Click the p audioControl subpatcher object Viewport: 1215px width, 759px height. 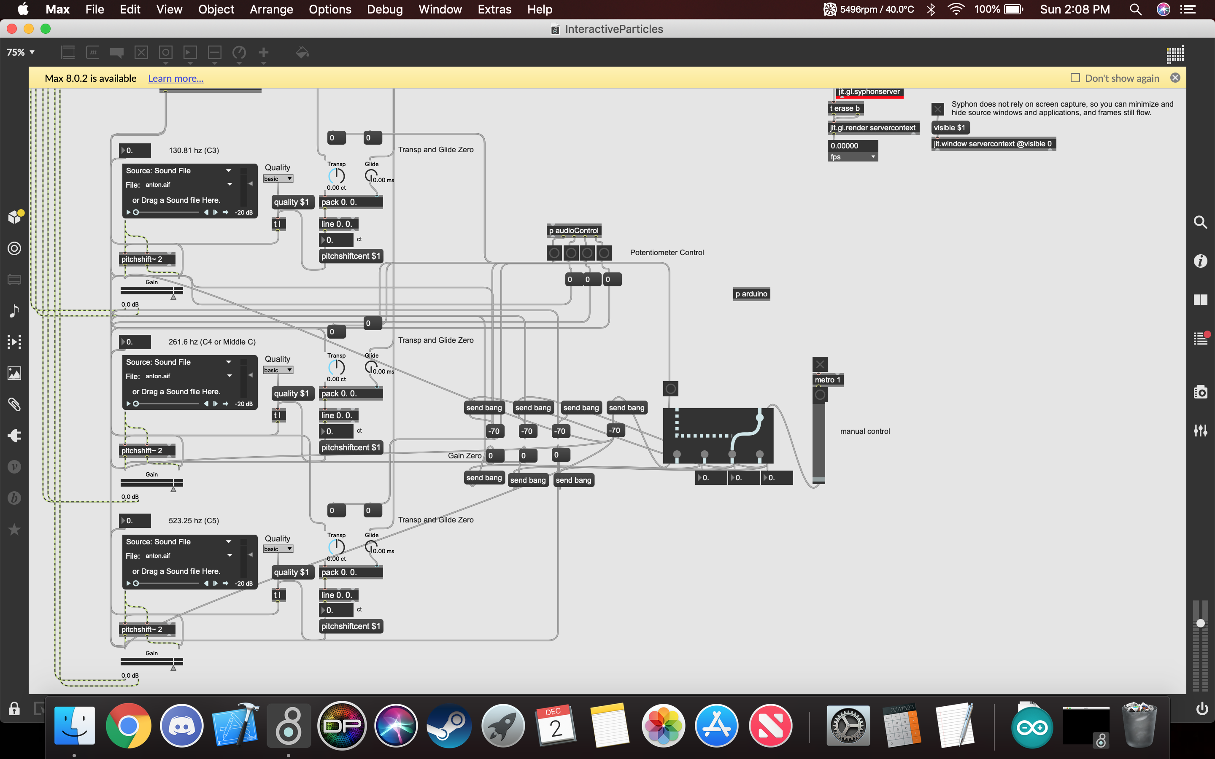[573, 230]
